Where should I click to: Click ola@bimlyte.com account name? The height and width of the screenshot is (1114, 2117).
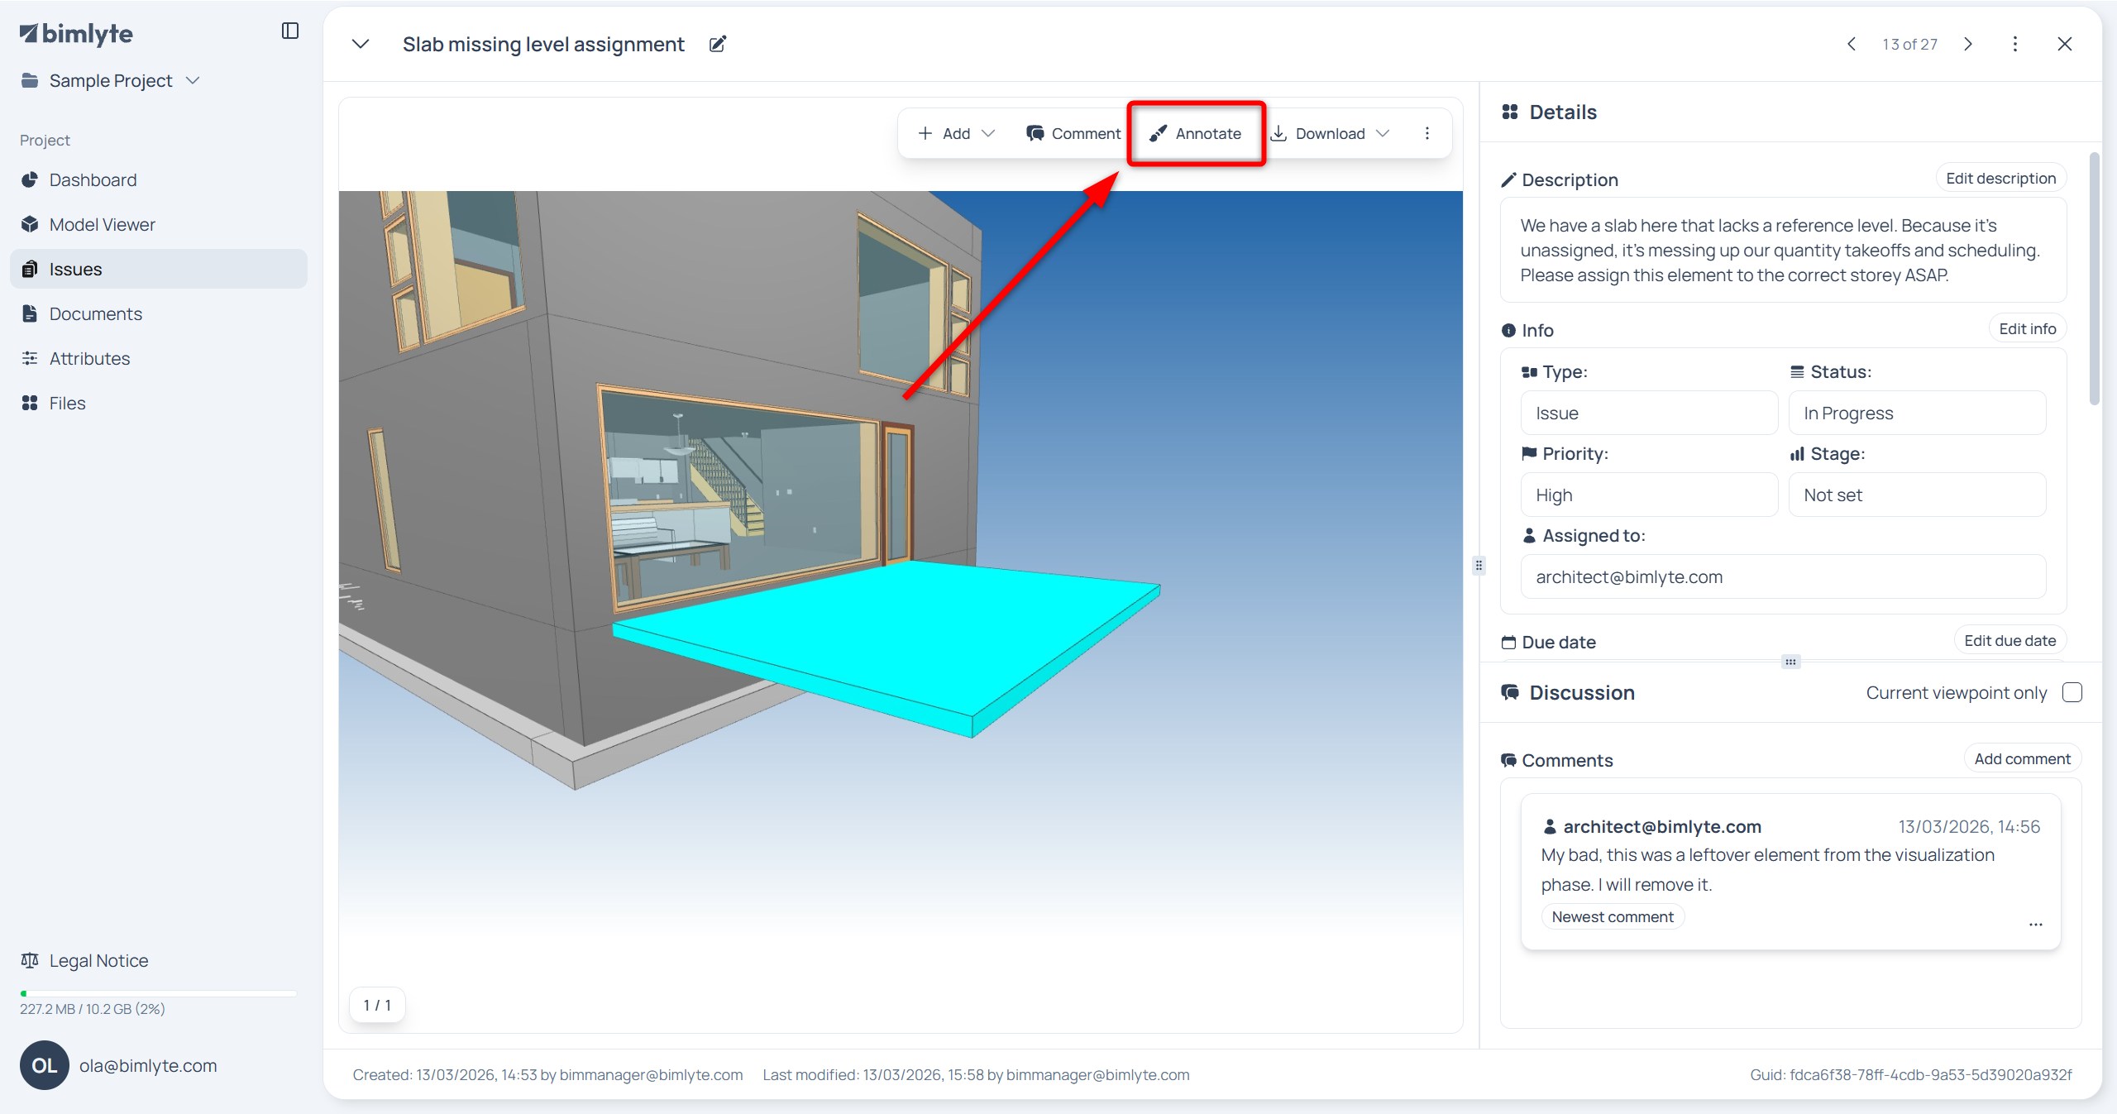148,1066
